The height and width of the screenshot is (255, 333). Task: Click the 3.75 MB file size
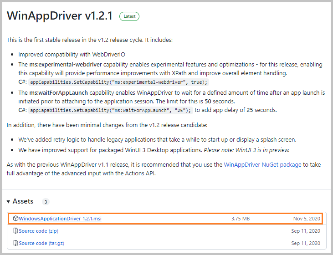(x=241, y=219)
